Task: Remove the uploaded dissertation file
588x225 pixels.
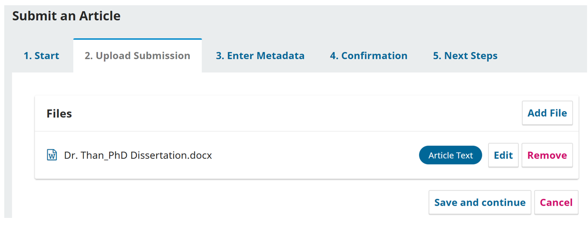Action: [547, 155]
